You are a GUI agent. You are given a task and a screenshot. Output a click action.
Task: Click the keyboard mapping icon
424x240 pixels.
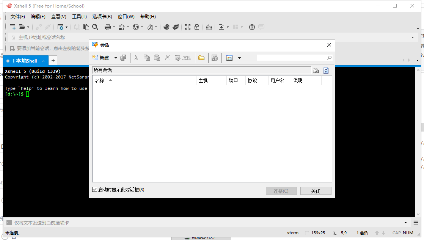(x=209, y=27)
